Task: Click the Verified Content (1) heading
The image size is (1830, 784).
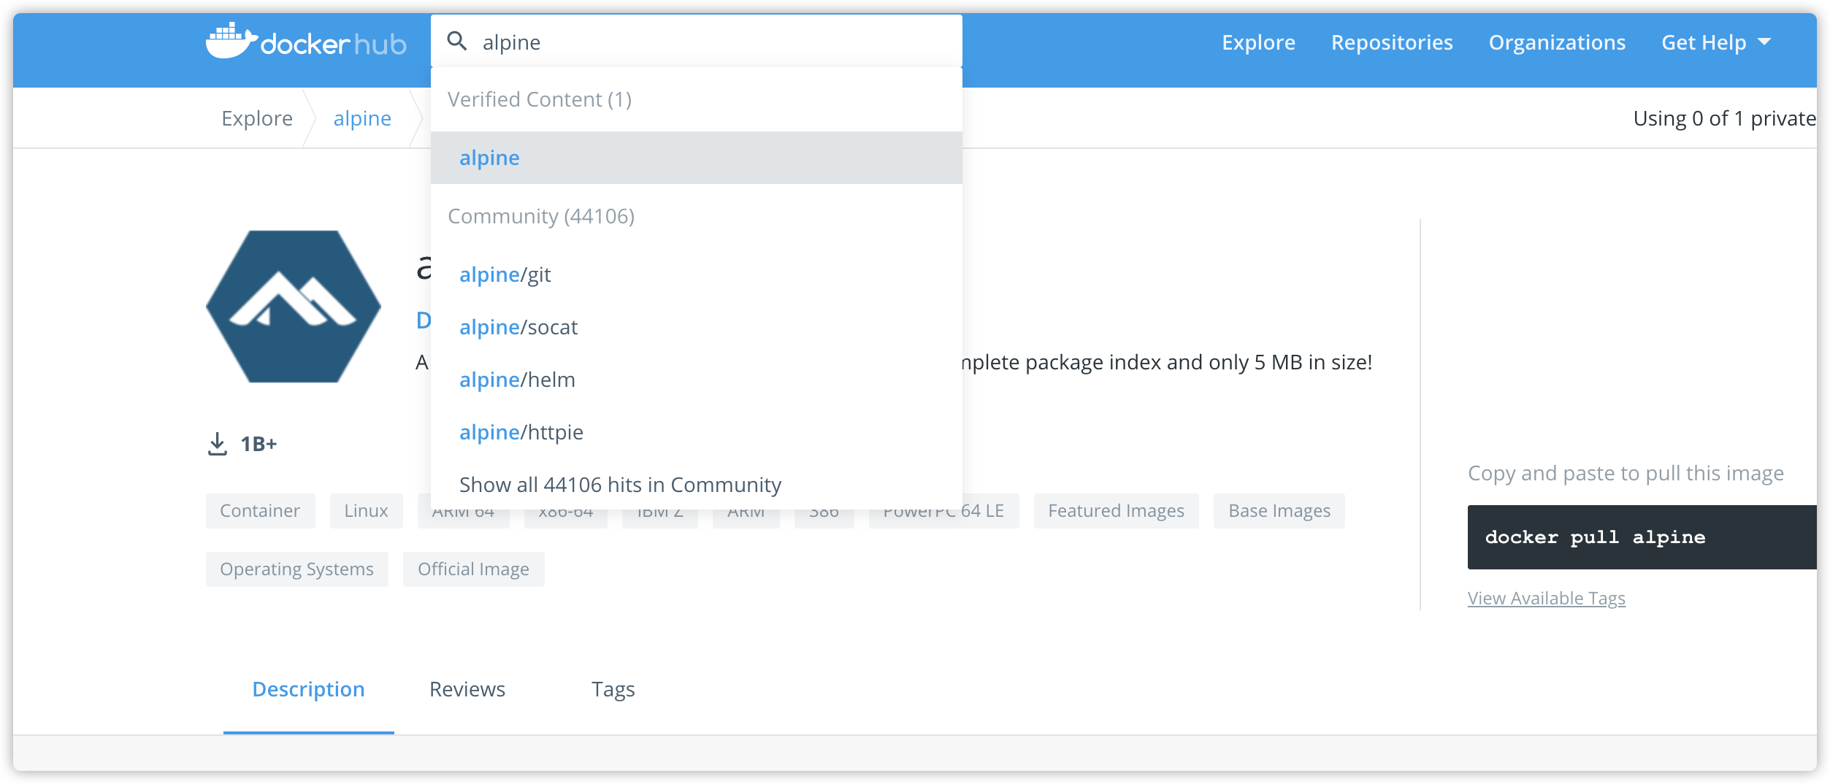Action: 540,99
